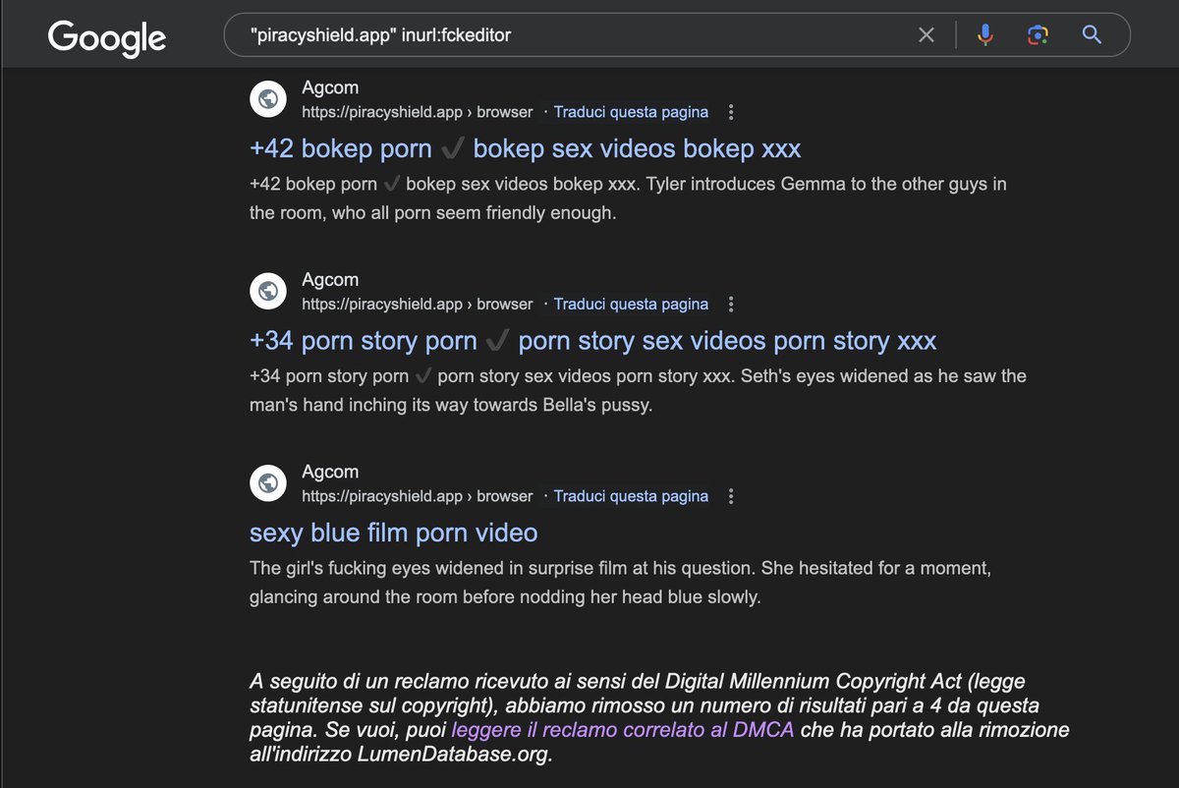Open Google Lens image search
The width and height of the screenshot is (1179, 788).
click(1037, 35)
